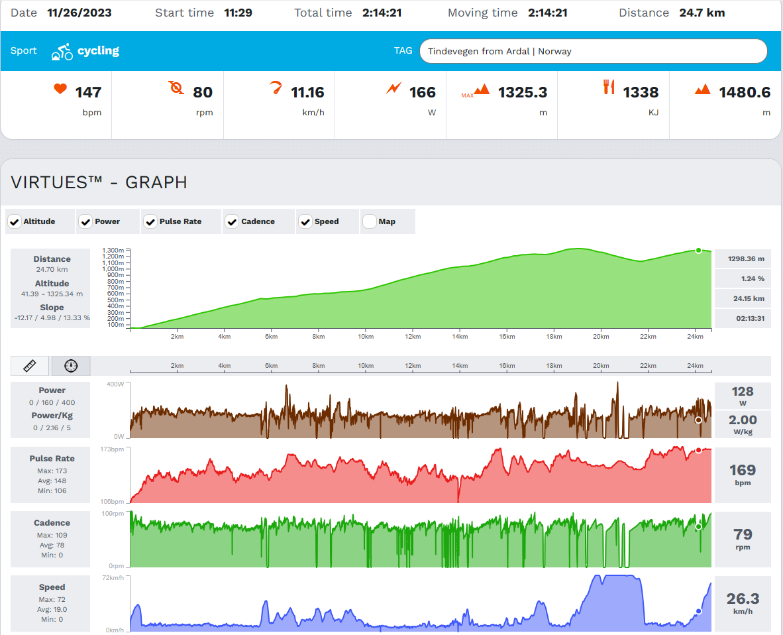Click the cycling sport icon
The width and height of the screenshot is (783, 635).
pyautogui.click(x=62, y=52)
